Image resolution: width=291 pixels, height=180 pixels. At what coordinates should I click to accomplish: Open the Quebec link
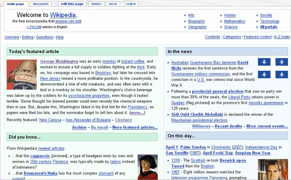[178, 103]
